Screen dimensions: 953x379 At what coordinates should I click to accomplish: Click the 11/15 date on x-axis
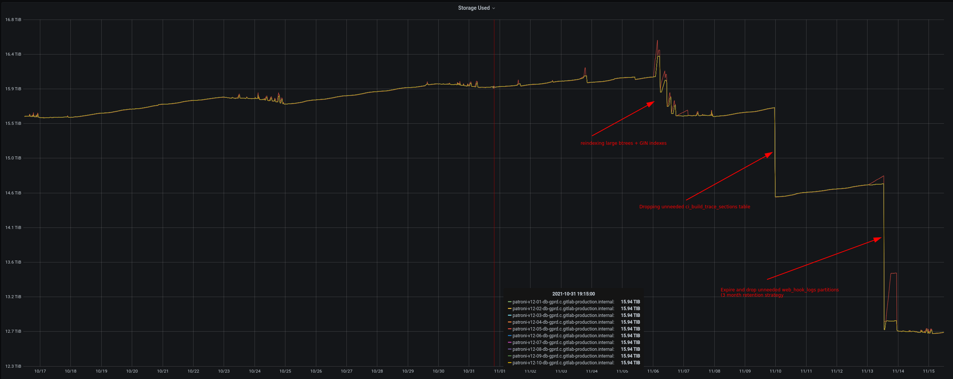coord(929,371)
